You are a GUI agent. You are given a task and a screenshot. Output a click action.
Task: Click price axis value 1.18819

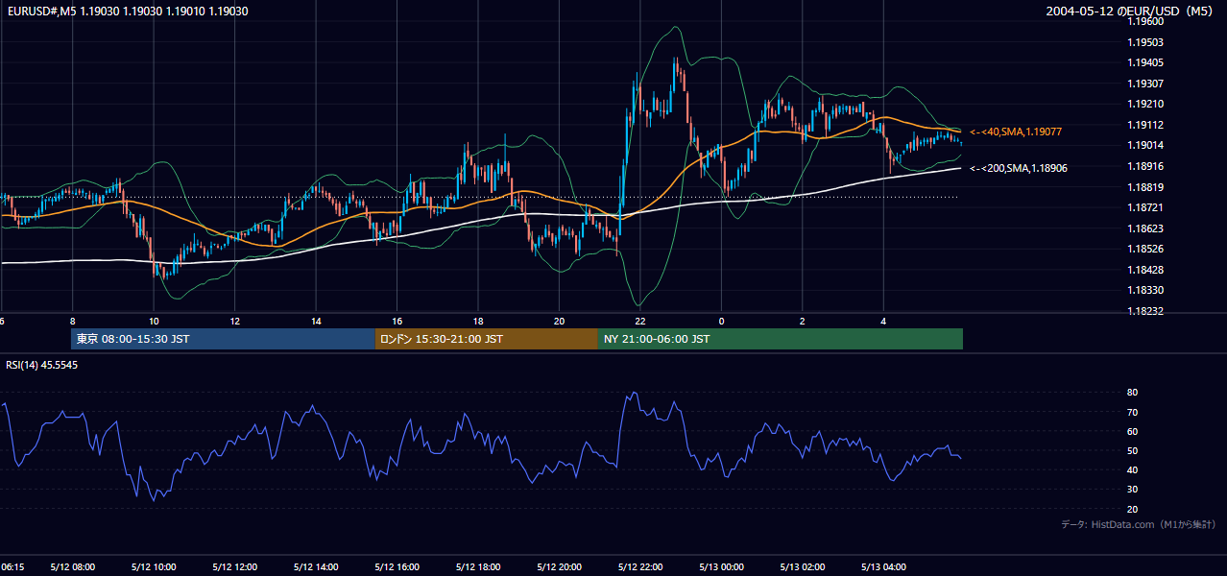click(x=1144, y=187)
